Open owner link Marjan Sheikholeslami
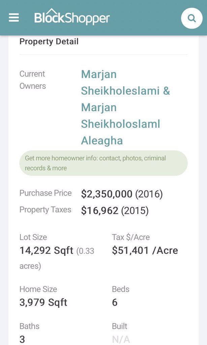 click(125, 83)
